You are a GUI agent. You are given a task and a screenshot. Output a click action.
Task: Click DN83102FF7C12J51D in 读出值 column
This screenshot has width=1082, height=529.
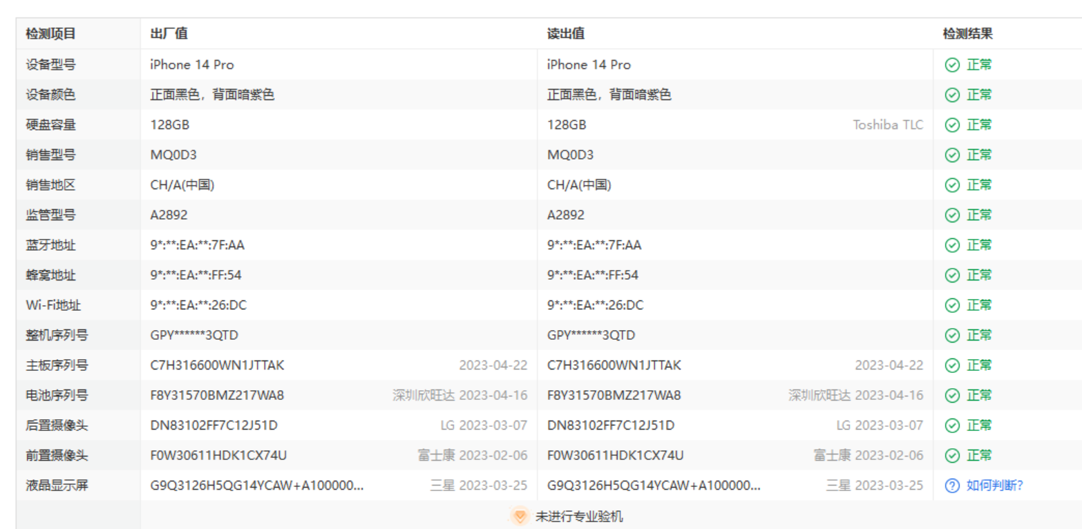click(611, 425)
